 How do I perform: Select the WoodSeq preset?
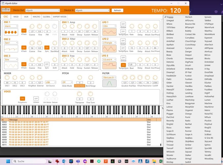(209, 159)
